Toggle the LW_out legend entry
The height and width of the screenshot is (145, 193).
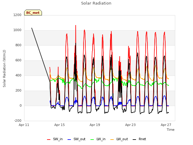tap(119, 139)
